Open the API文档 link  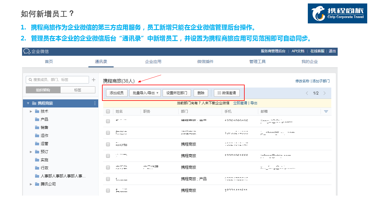click(x=298, y=51)
